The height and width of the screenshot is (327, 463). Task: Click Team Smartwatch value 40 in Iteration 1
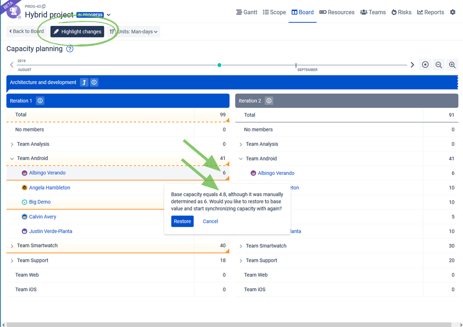click(x=222, y=246)
